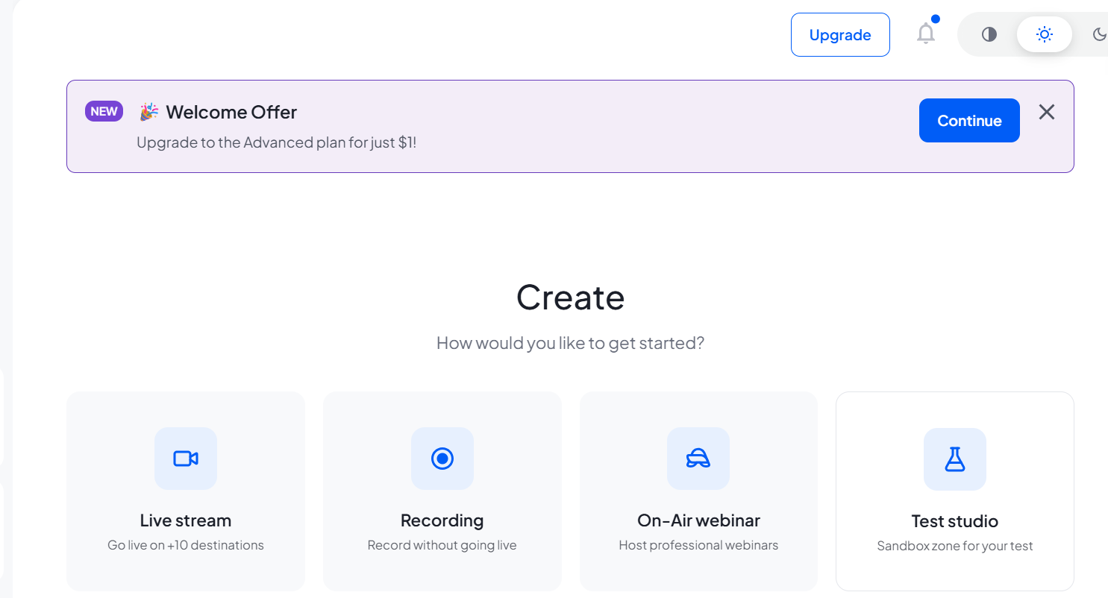
Task: Click "Go live on +10 destinations" description
Action: tap(186, 545)
